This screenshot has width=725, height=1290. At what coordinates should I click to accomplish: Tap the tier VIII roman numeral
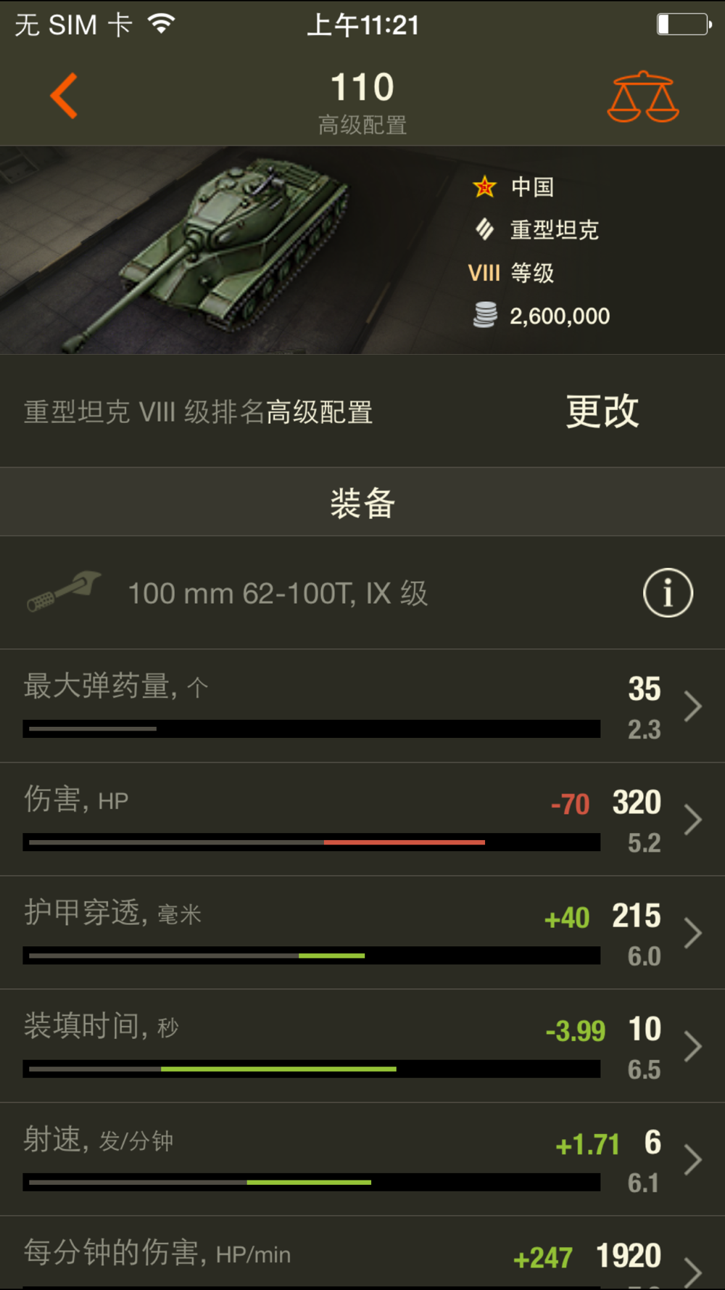pos(484,274)
